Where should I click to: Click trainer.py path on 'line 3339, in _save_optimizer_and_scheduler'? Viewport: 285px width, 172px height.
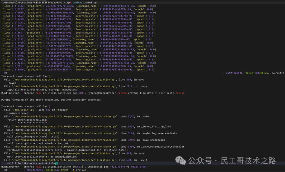tap(65, 147)
